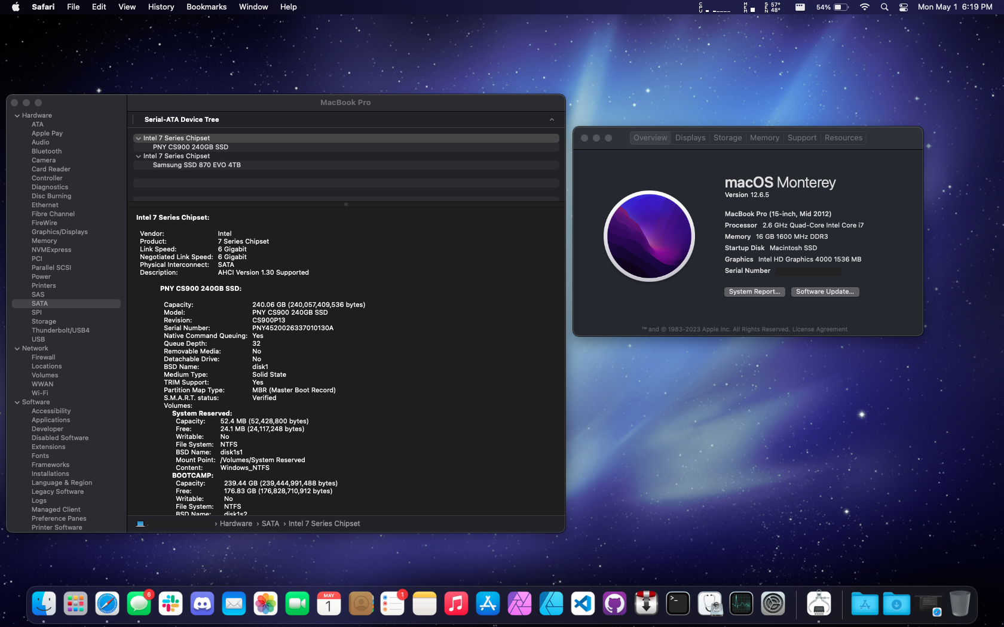
Task: Launch Music from the dock
Action: coord(456,604)
